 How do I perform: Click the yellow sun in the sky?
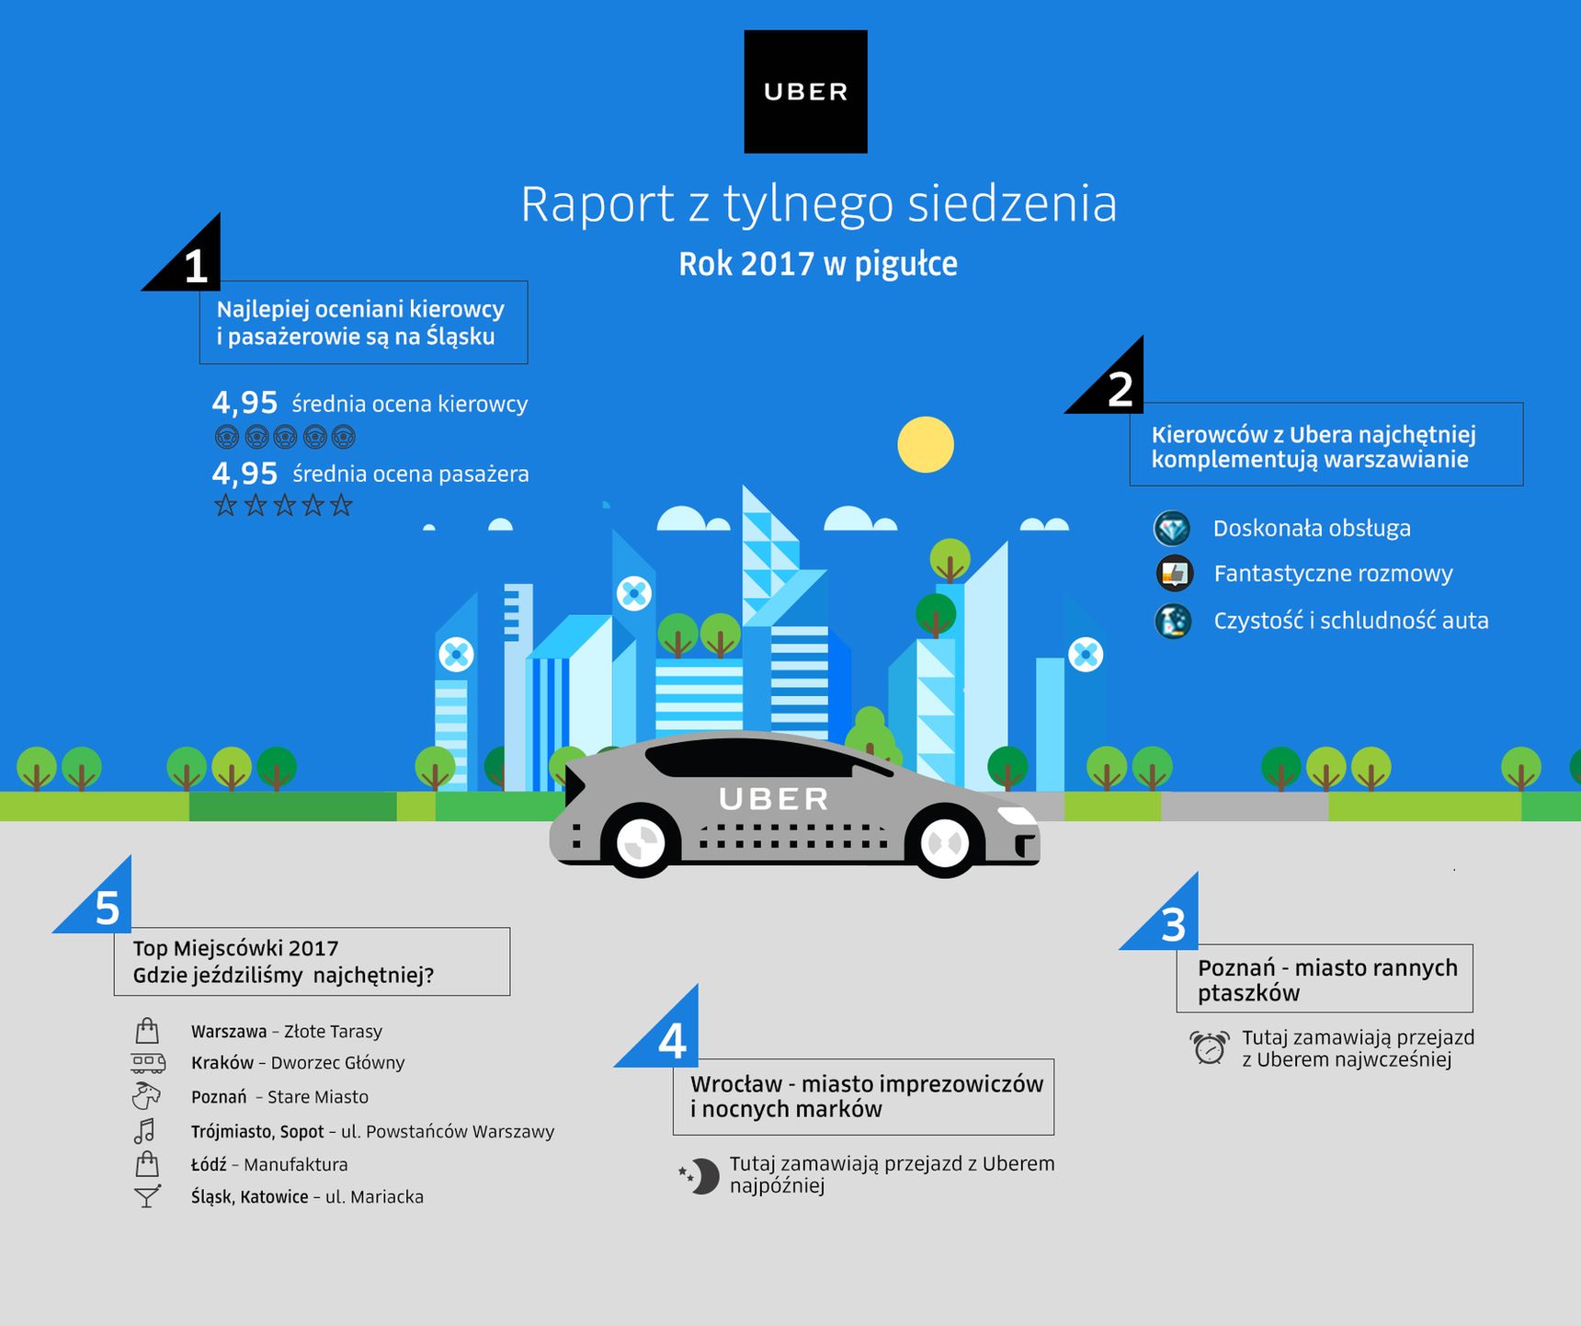click(926, 445)
